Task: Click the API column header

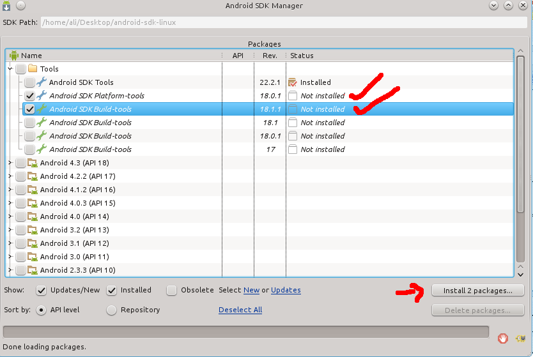Action: coord(238,56)
